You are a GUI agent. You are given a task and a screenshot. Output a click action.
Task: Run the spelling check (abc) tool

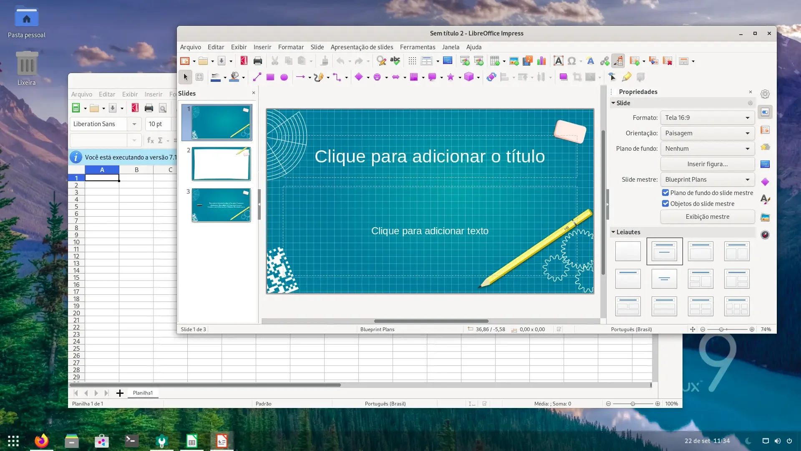click(x=395, y=61)
